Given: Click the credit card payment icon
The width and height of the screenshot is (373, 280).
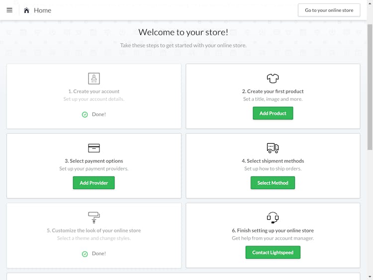Looking at the screenshot, I should (x=94, y=148).
